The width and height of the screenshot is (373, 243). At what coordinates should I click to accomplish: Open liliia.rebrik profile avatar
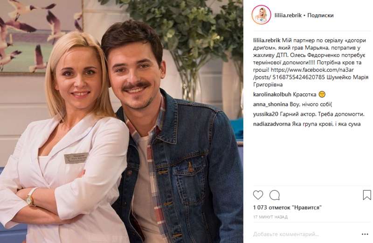tap(261, 15)
